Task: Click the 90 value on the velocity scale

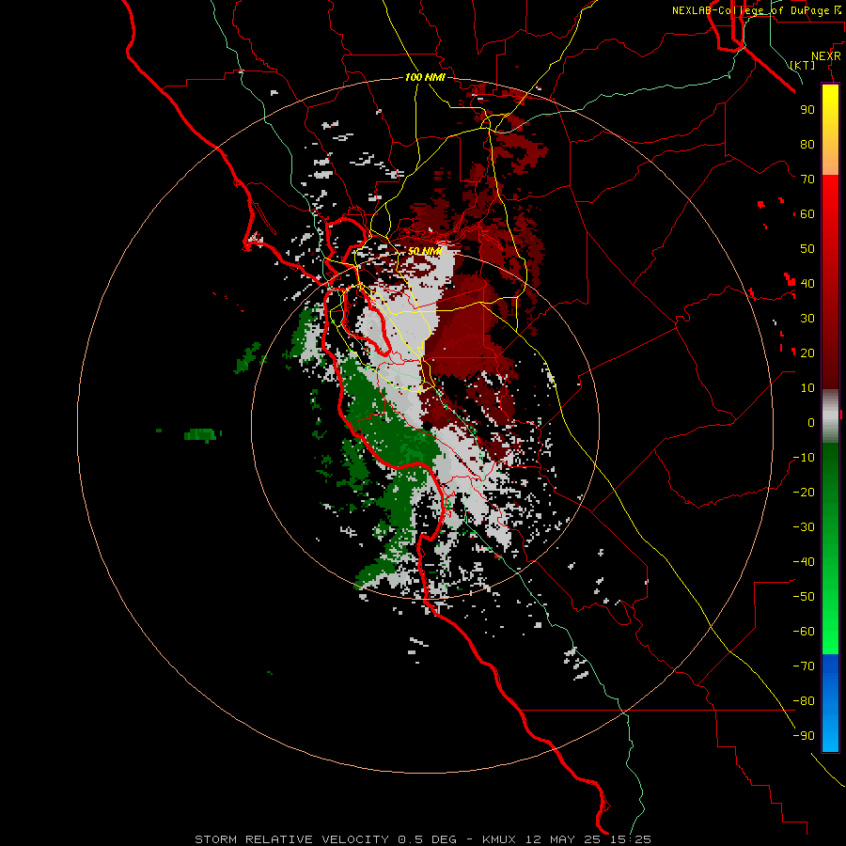Action: tap(807, 110)
